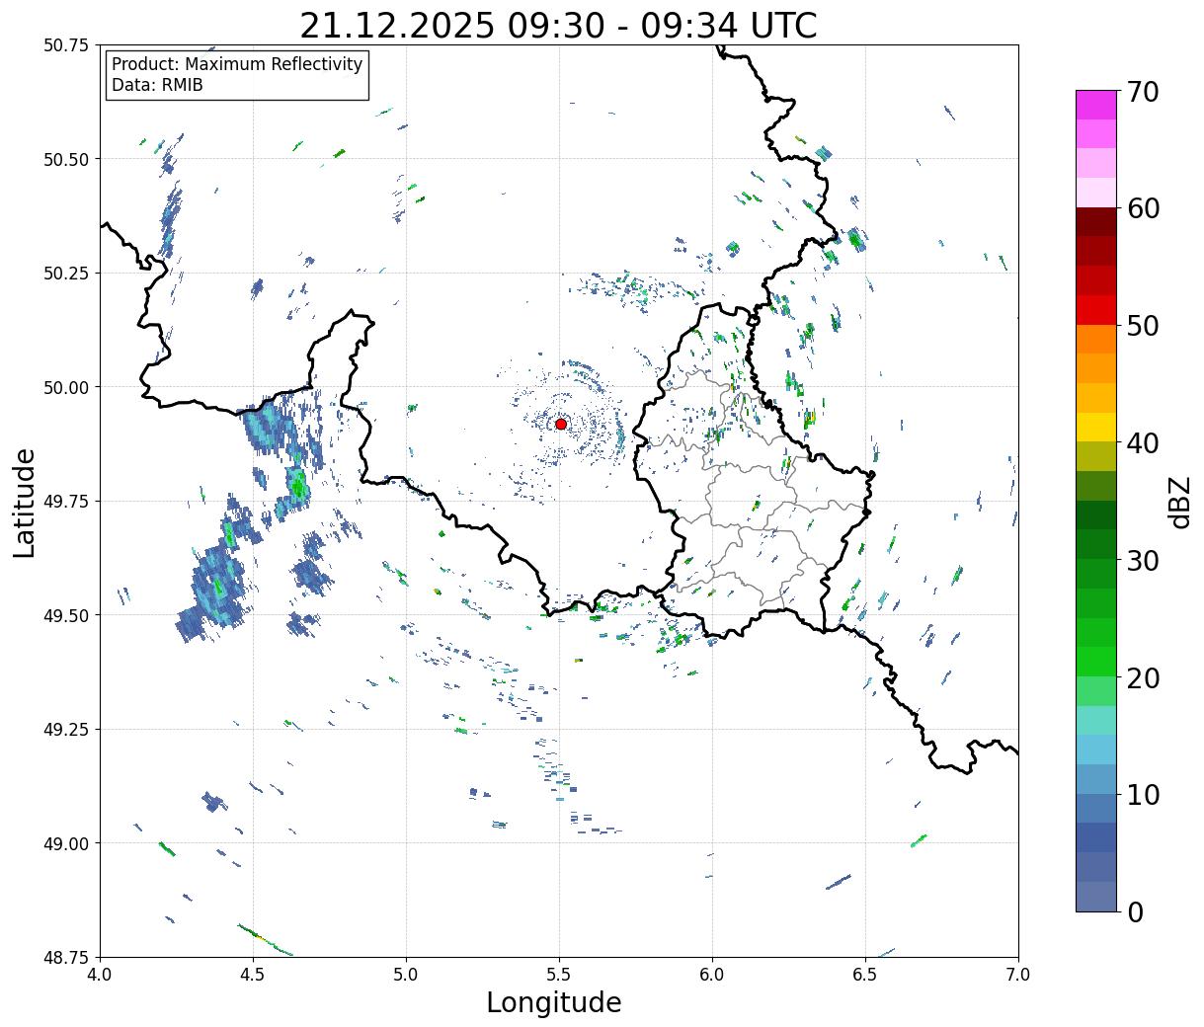
Task: Click the colorbar tick label 40
Action: (1143, 443)
